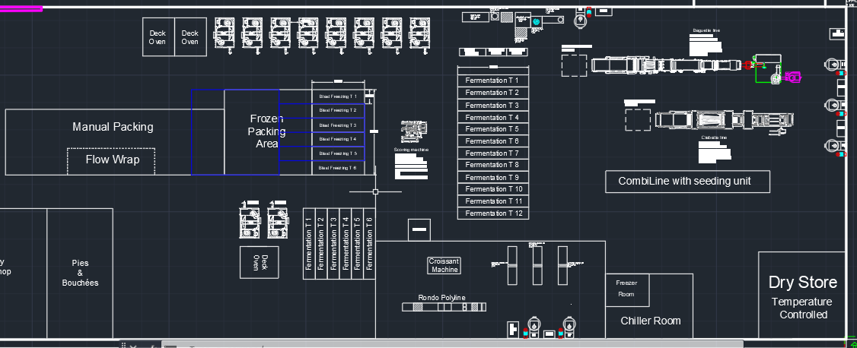This screenshot has width=857, height=348.
Task: Select the Freezer Room box
Action: coord(626,289)
